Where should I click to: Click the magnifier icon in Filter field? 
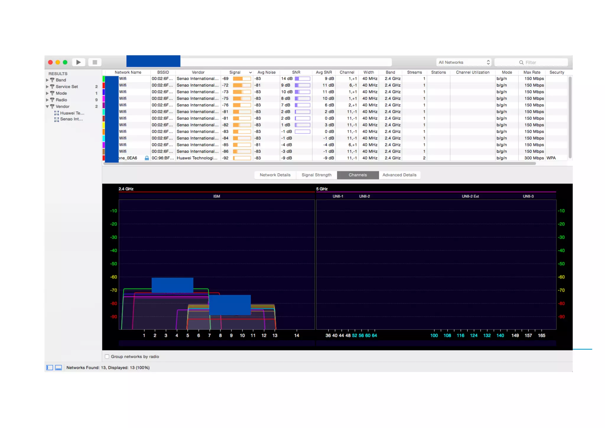521,62
